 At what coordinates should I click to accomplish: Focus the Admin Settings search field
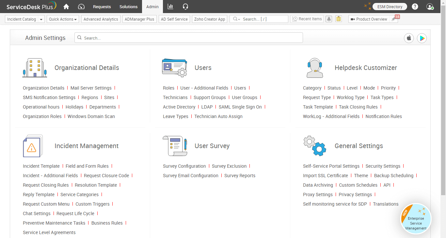coord(189,38)
